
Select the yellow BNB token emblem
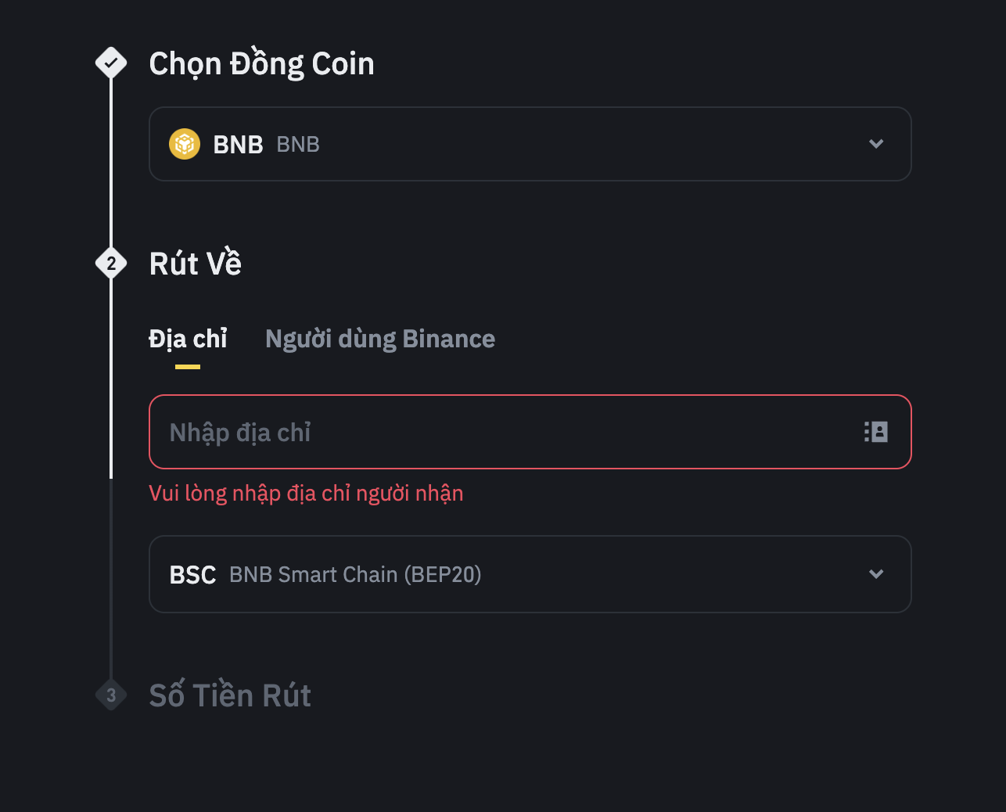185,144
